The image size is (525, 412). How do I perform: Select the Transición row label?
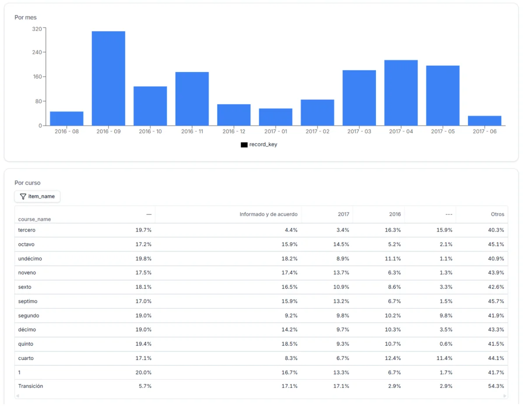tap(31, 386)
